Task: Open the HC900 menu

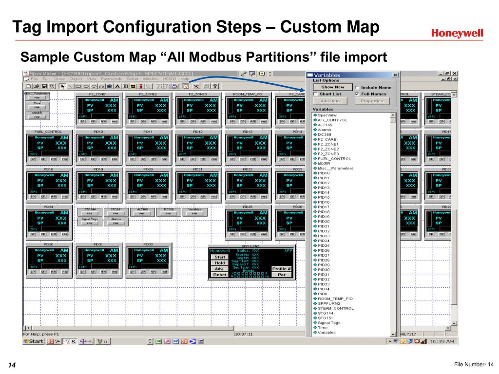Action: tap(169, 78)
